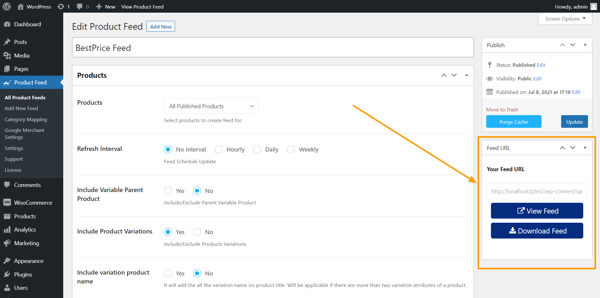
Task: Select Hourly refresh interval
Action: click(218, 149)
